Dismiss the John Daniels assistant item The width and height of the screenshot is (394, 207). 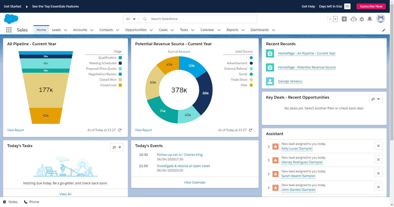click(x=378, y=187)
